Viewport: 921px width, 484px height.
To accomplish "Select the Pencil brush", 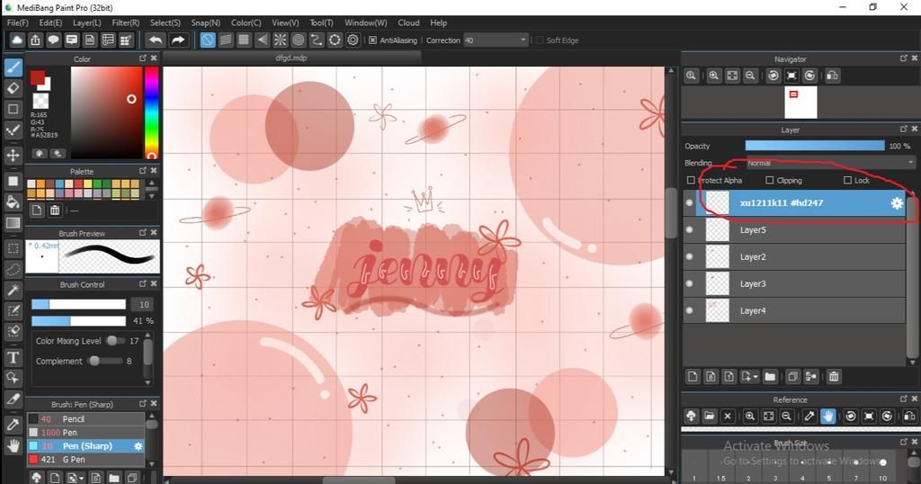I will click(85, 419).
